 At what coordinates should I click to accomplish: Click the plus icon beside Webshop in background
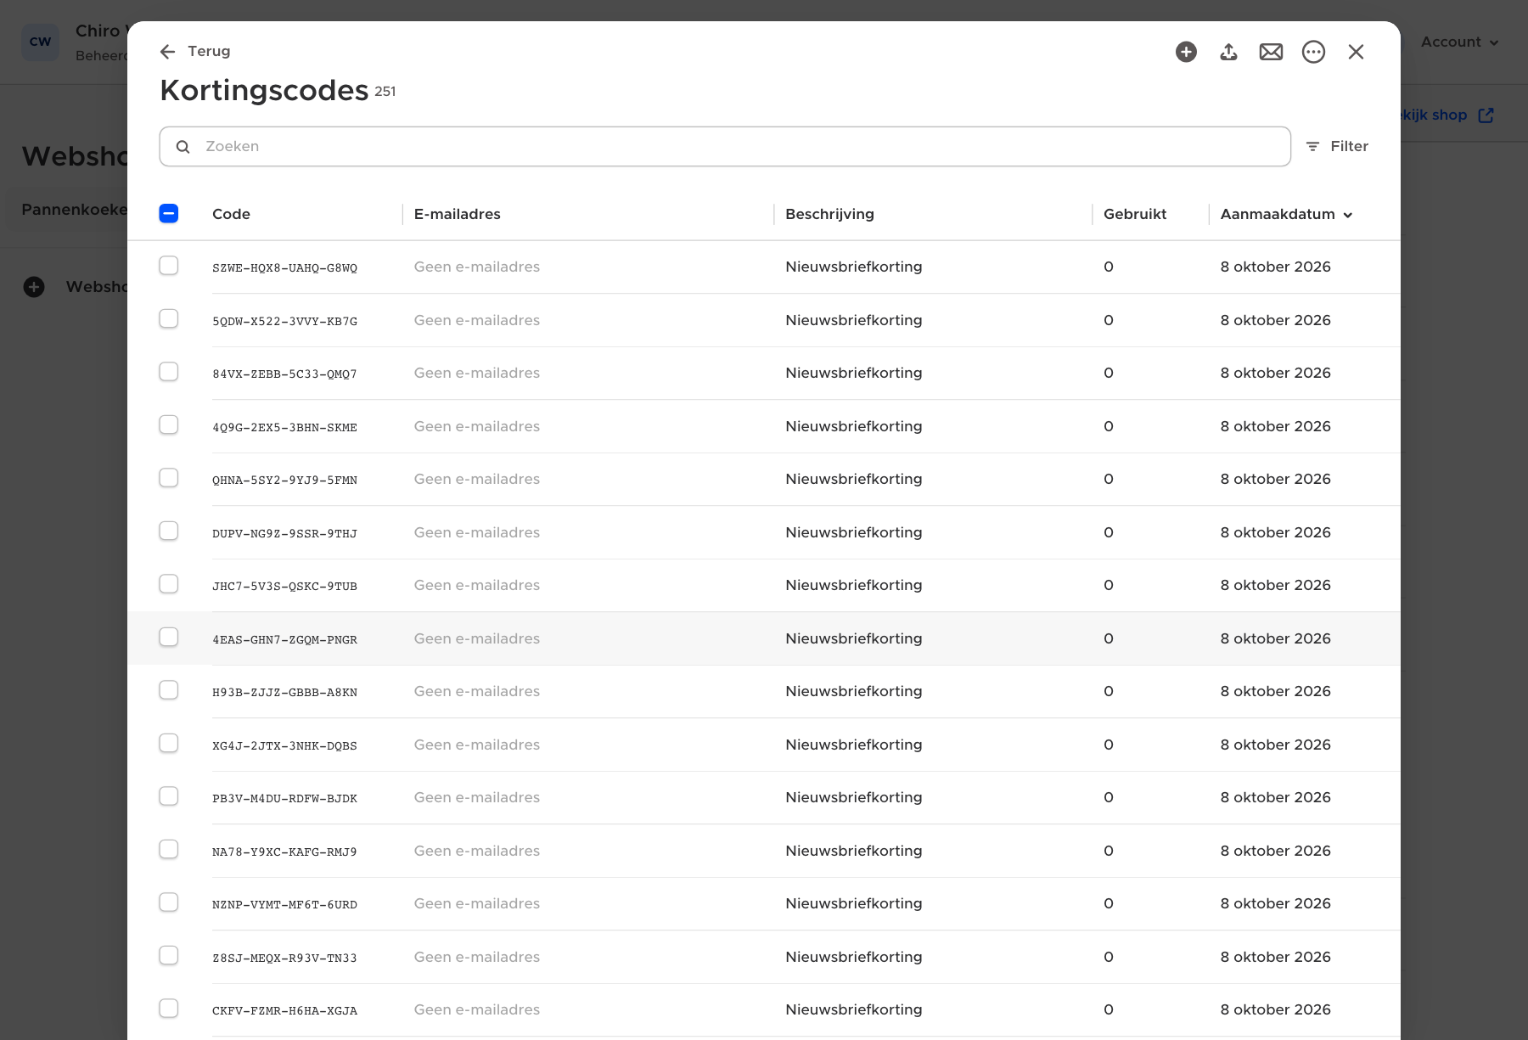(x=34, y=287)
